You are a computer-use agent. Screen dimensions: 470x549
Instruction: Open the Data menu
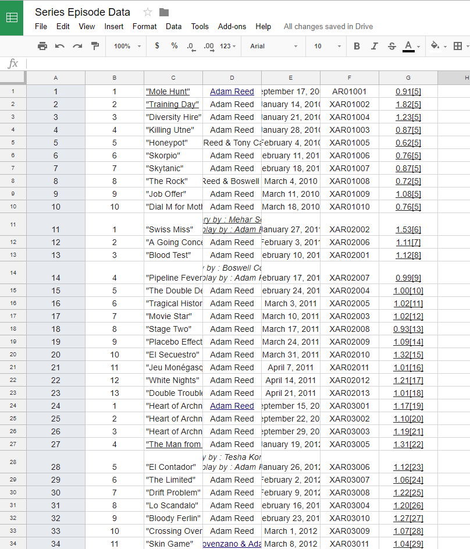pos(173,27)
